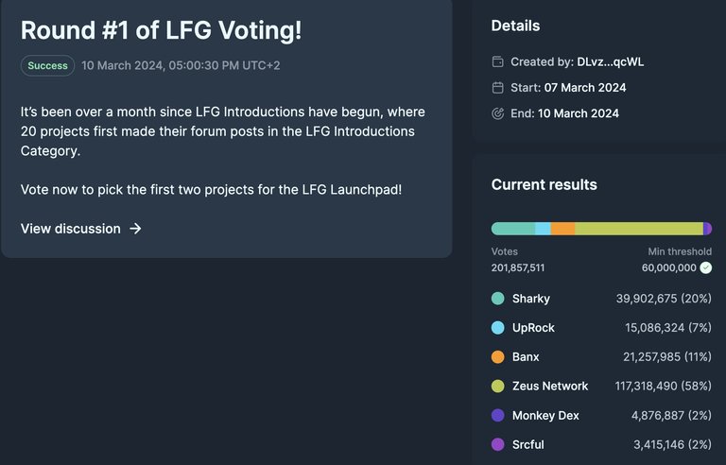Select the Zeus Network result row label

tap(550, 386)
